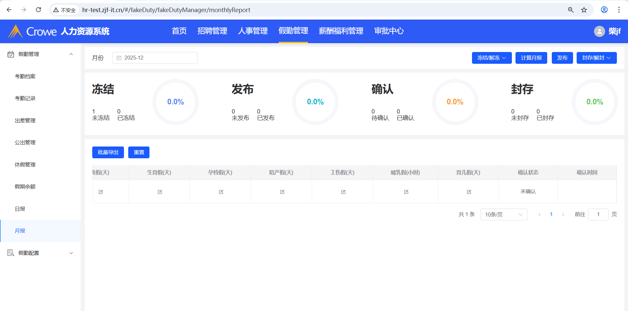Click the 计算月报 button
The image size is (628, 311).
coord(531,58)
